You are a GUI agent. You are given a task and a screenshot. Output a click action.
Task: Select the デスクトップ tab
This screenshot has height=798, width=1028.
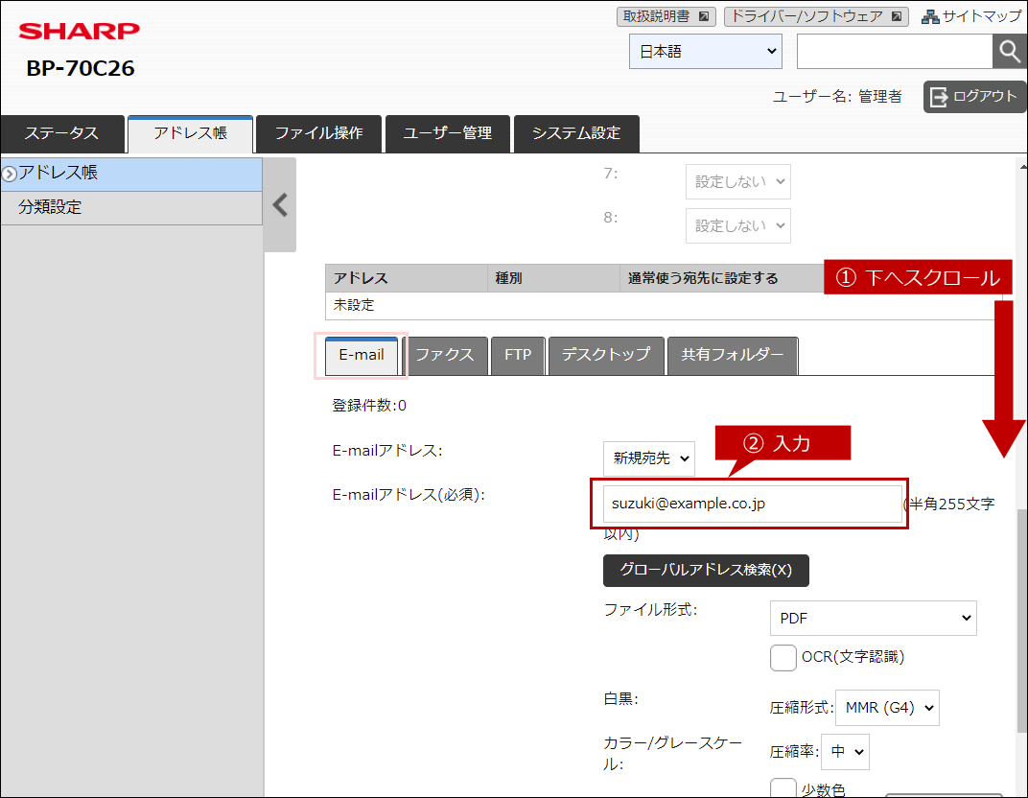point(606,356)
